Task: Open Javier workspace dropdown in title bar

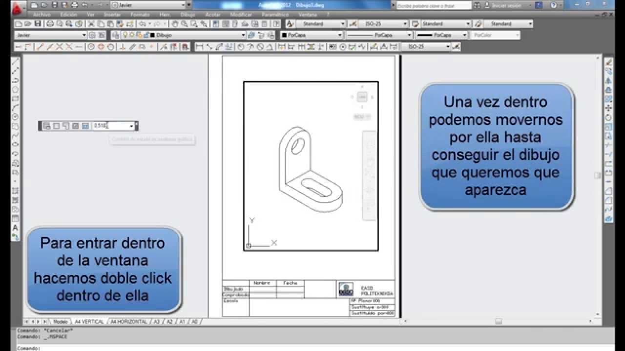Action: tap(183, 5)
